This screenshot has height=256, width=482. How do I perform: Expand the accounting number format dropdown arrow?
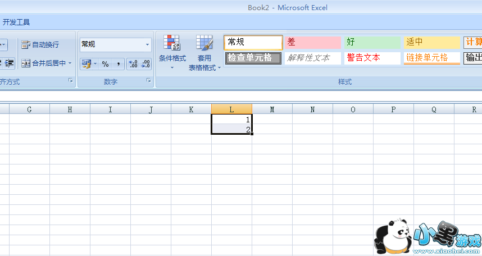96,64
